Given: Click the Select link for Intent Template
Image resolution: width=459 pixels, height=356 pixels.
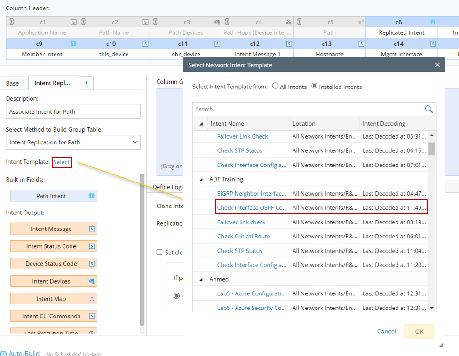Looking at the screenshot, I should [x=62, y=162].
